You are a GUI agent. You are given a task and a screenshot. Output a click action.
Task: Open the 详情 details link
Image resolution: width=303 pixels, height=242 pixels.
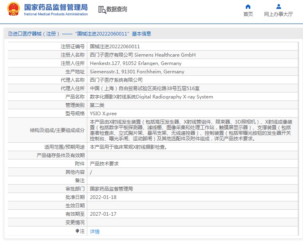coord(94,231)
